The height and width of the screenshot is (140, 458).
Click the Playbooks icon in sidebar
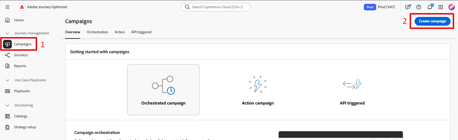[x=7, y=91]
